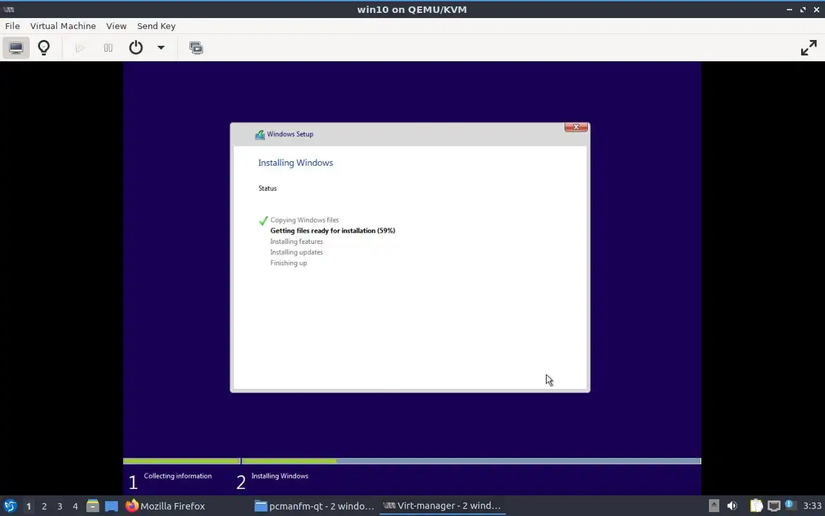Click 'Finishing up' status text
825x516 pixels.
tap(289, 263)
